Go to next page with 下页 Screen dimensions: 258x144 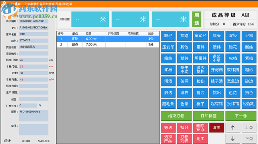click(249, 139)
